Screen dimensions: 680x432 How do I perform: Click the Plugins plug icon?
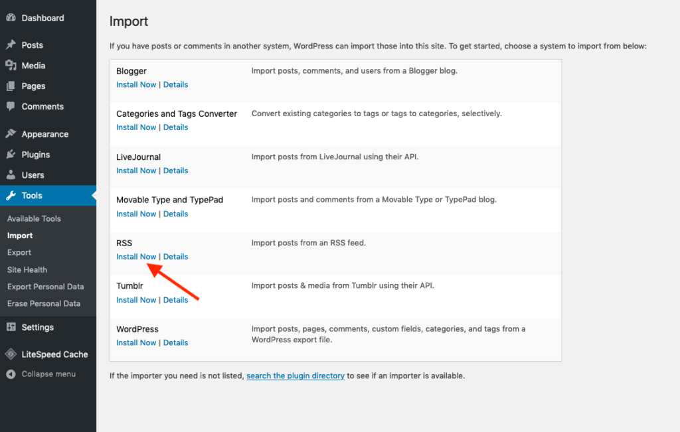pyautogui.click(x=11, y=155)
